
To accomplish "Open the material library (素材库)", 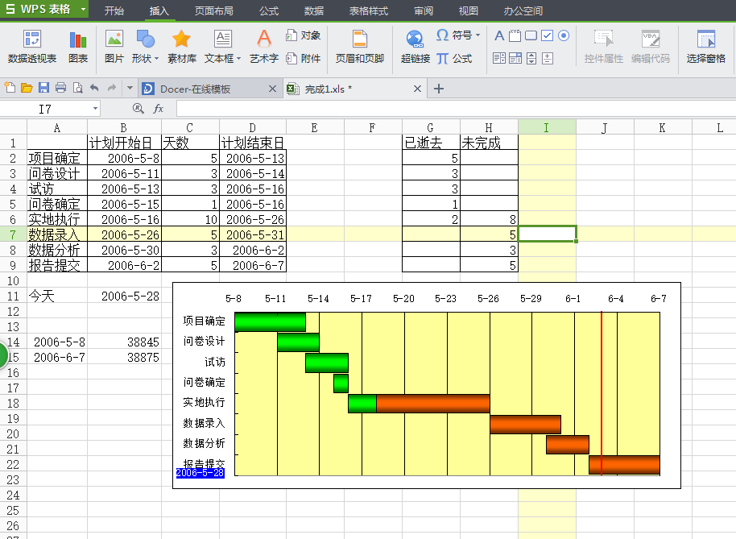I will 182,47.
